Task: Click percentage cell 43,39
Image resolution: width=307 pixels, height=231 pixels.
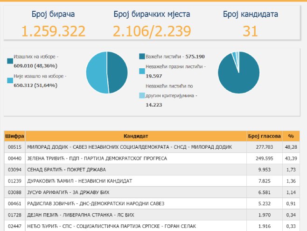Action: click(291, 159)
